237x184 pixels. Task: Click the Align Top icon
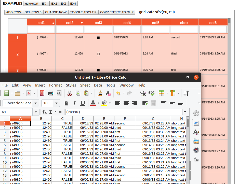[x=164, y=103]
